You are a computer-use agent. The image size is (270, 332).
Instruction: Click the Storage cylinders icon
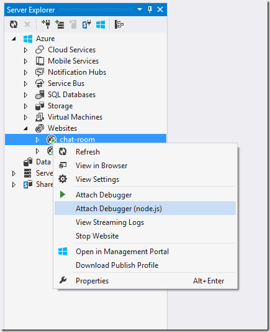[x=40, y=106]
